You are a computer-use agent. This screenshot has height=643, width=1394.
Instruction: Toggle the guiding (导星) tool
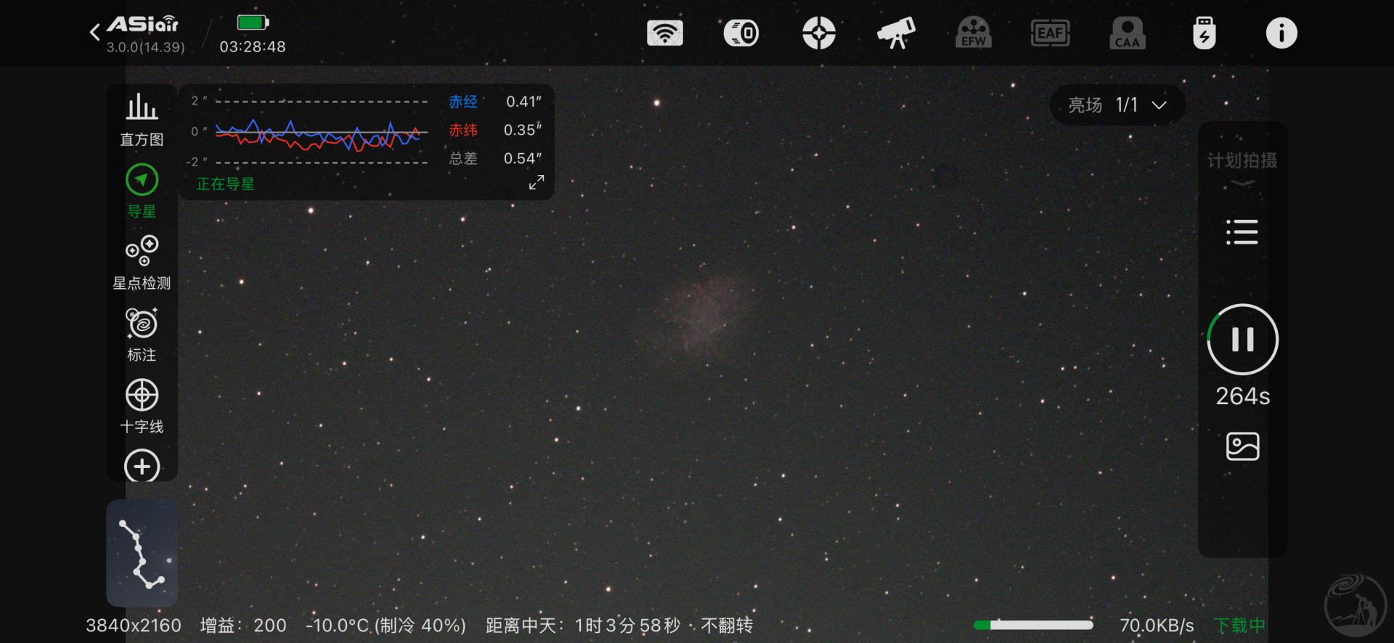tap(142, 192)
